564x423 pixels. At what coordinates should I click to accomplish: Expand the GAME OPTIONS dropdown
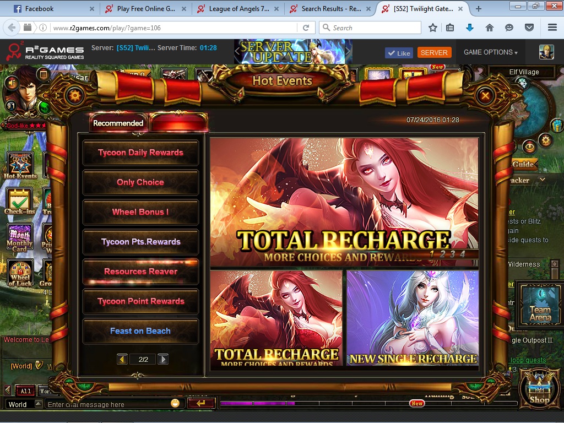pyautogui.click(x=490, y=52)
